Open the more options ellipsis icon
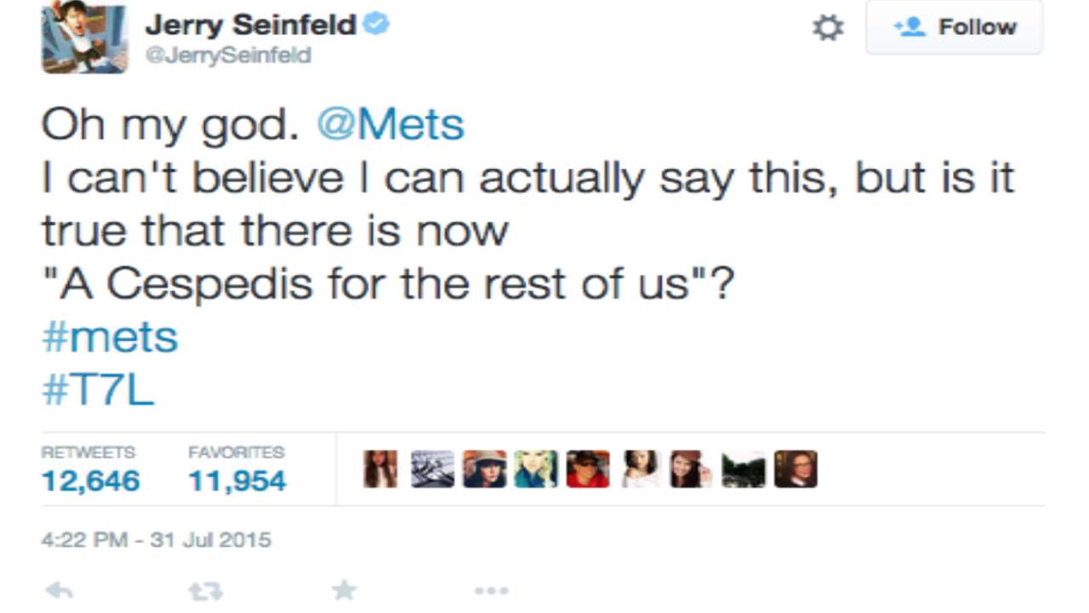The width and height of the screenshot is (1089, 613). (x=491, y=590)
